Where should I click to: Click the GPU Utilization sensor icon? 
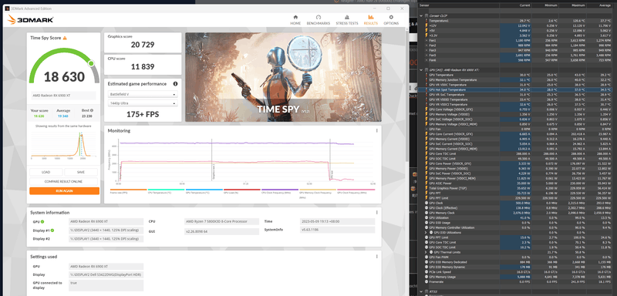[x=427, y=217]
